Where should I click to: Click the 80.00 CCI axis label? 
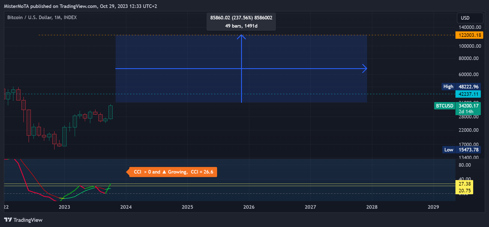click(465, 165)
